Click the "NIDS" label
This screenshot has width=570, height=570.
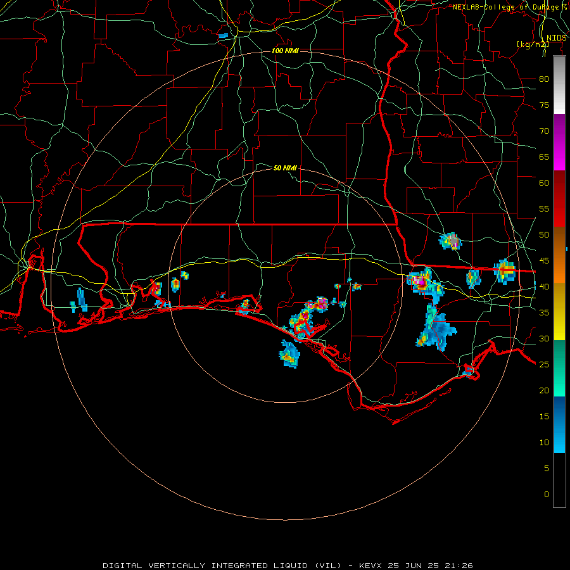pyautogui.click(x=557, y=38)
